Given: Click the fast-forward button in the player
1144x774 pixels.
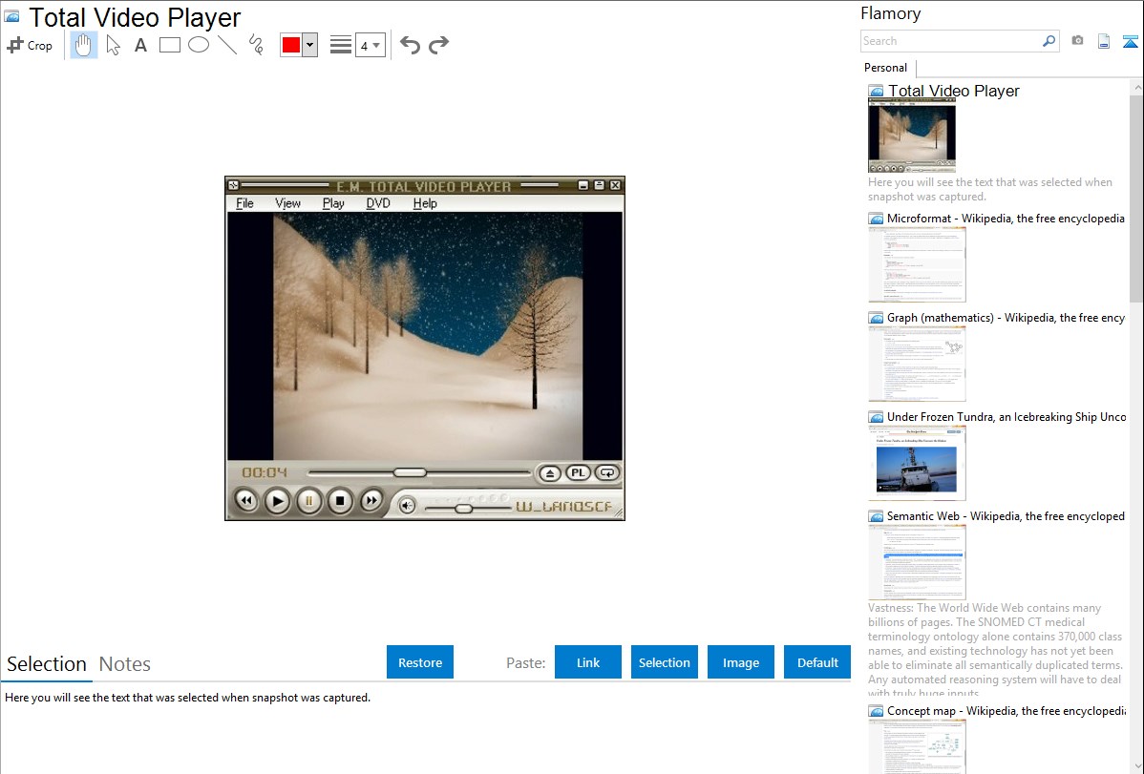Looking at the screenshot, I should click(371, 501).
